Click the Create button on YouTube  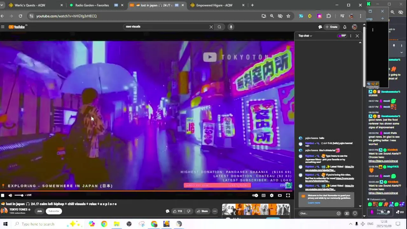tap(331, 27)
